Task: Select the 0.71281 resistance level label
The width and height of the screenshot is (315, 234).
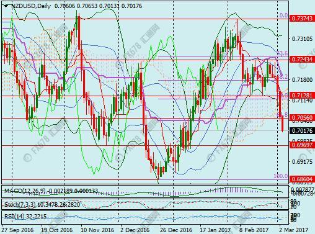Action: [x=302, y=95]
